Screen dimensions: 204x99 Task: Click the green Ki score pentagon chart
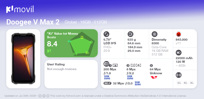pyautogui.click(x=82, y=44)
